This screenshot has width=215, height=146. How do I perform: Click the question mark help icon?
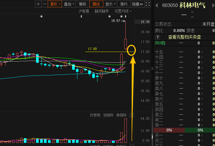click(x=158, y=37)
